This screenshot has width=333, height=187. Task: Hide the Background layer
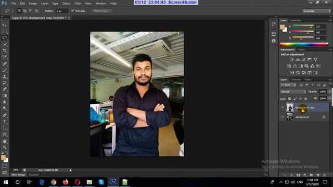tap(282, 117)
